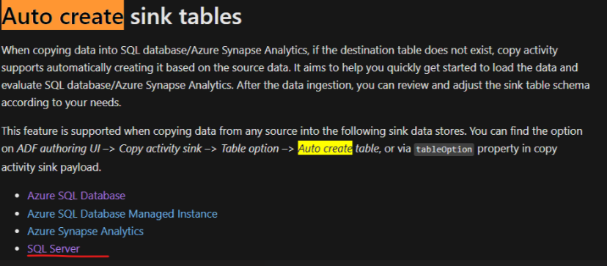Follow the Azure Synapse Analytics link

click(x=85, y=232)
